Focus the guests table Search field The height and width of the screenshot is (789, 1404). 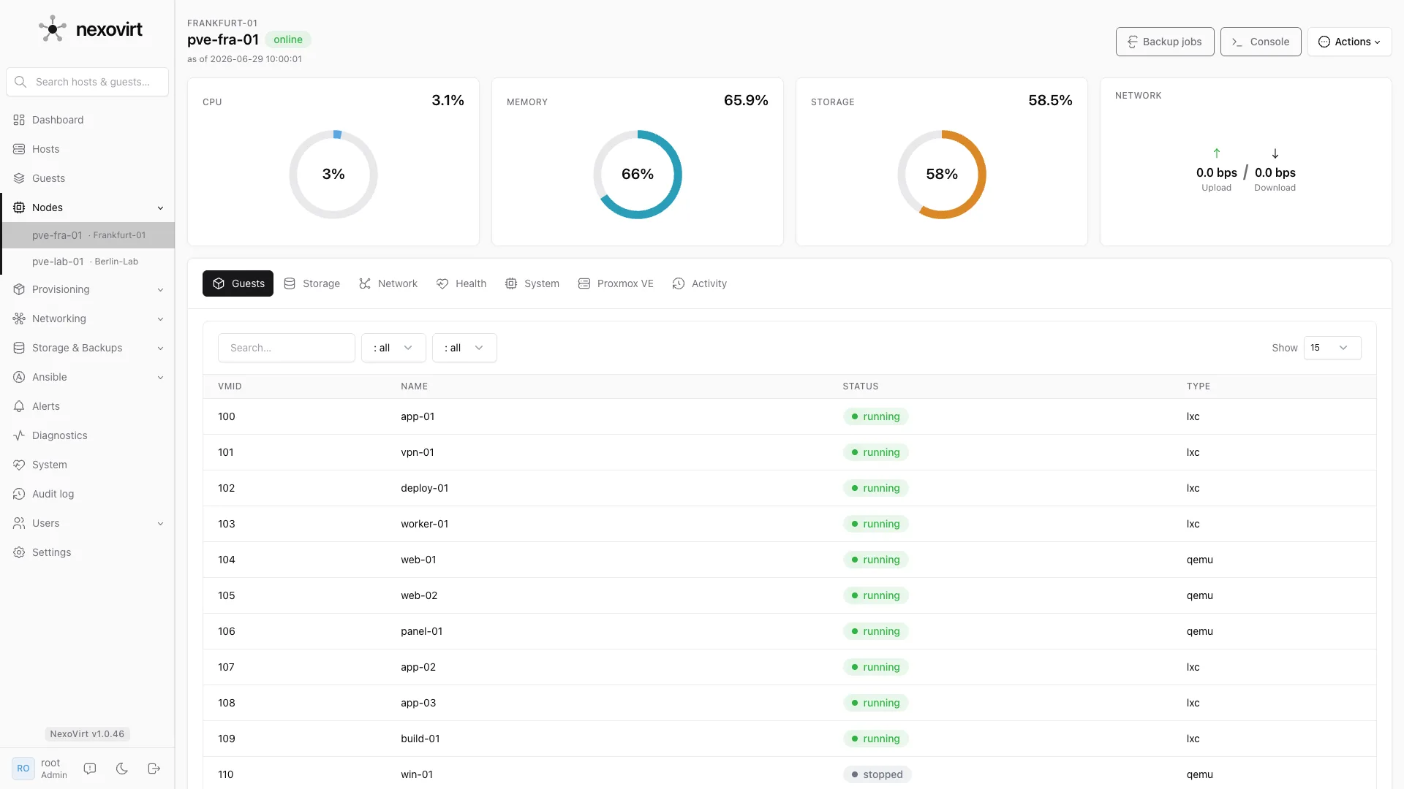pyautogui.click(x=287, y=348)
